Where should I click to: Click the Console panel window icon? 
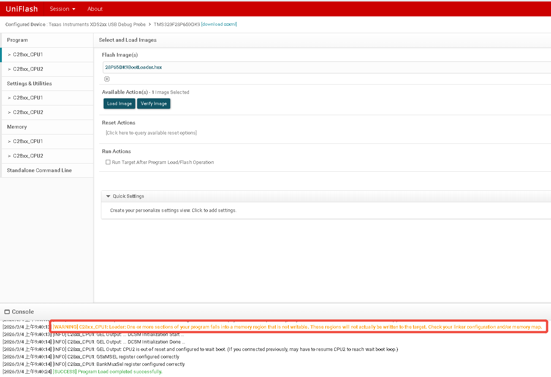(7, 312)
